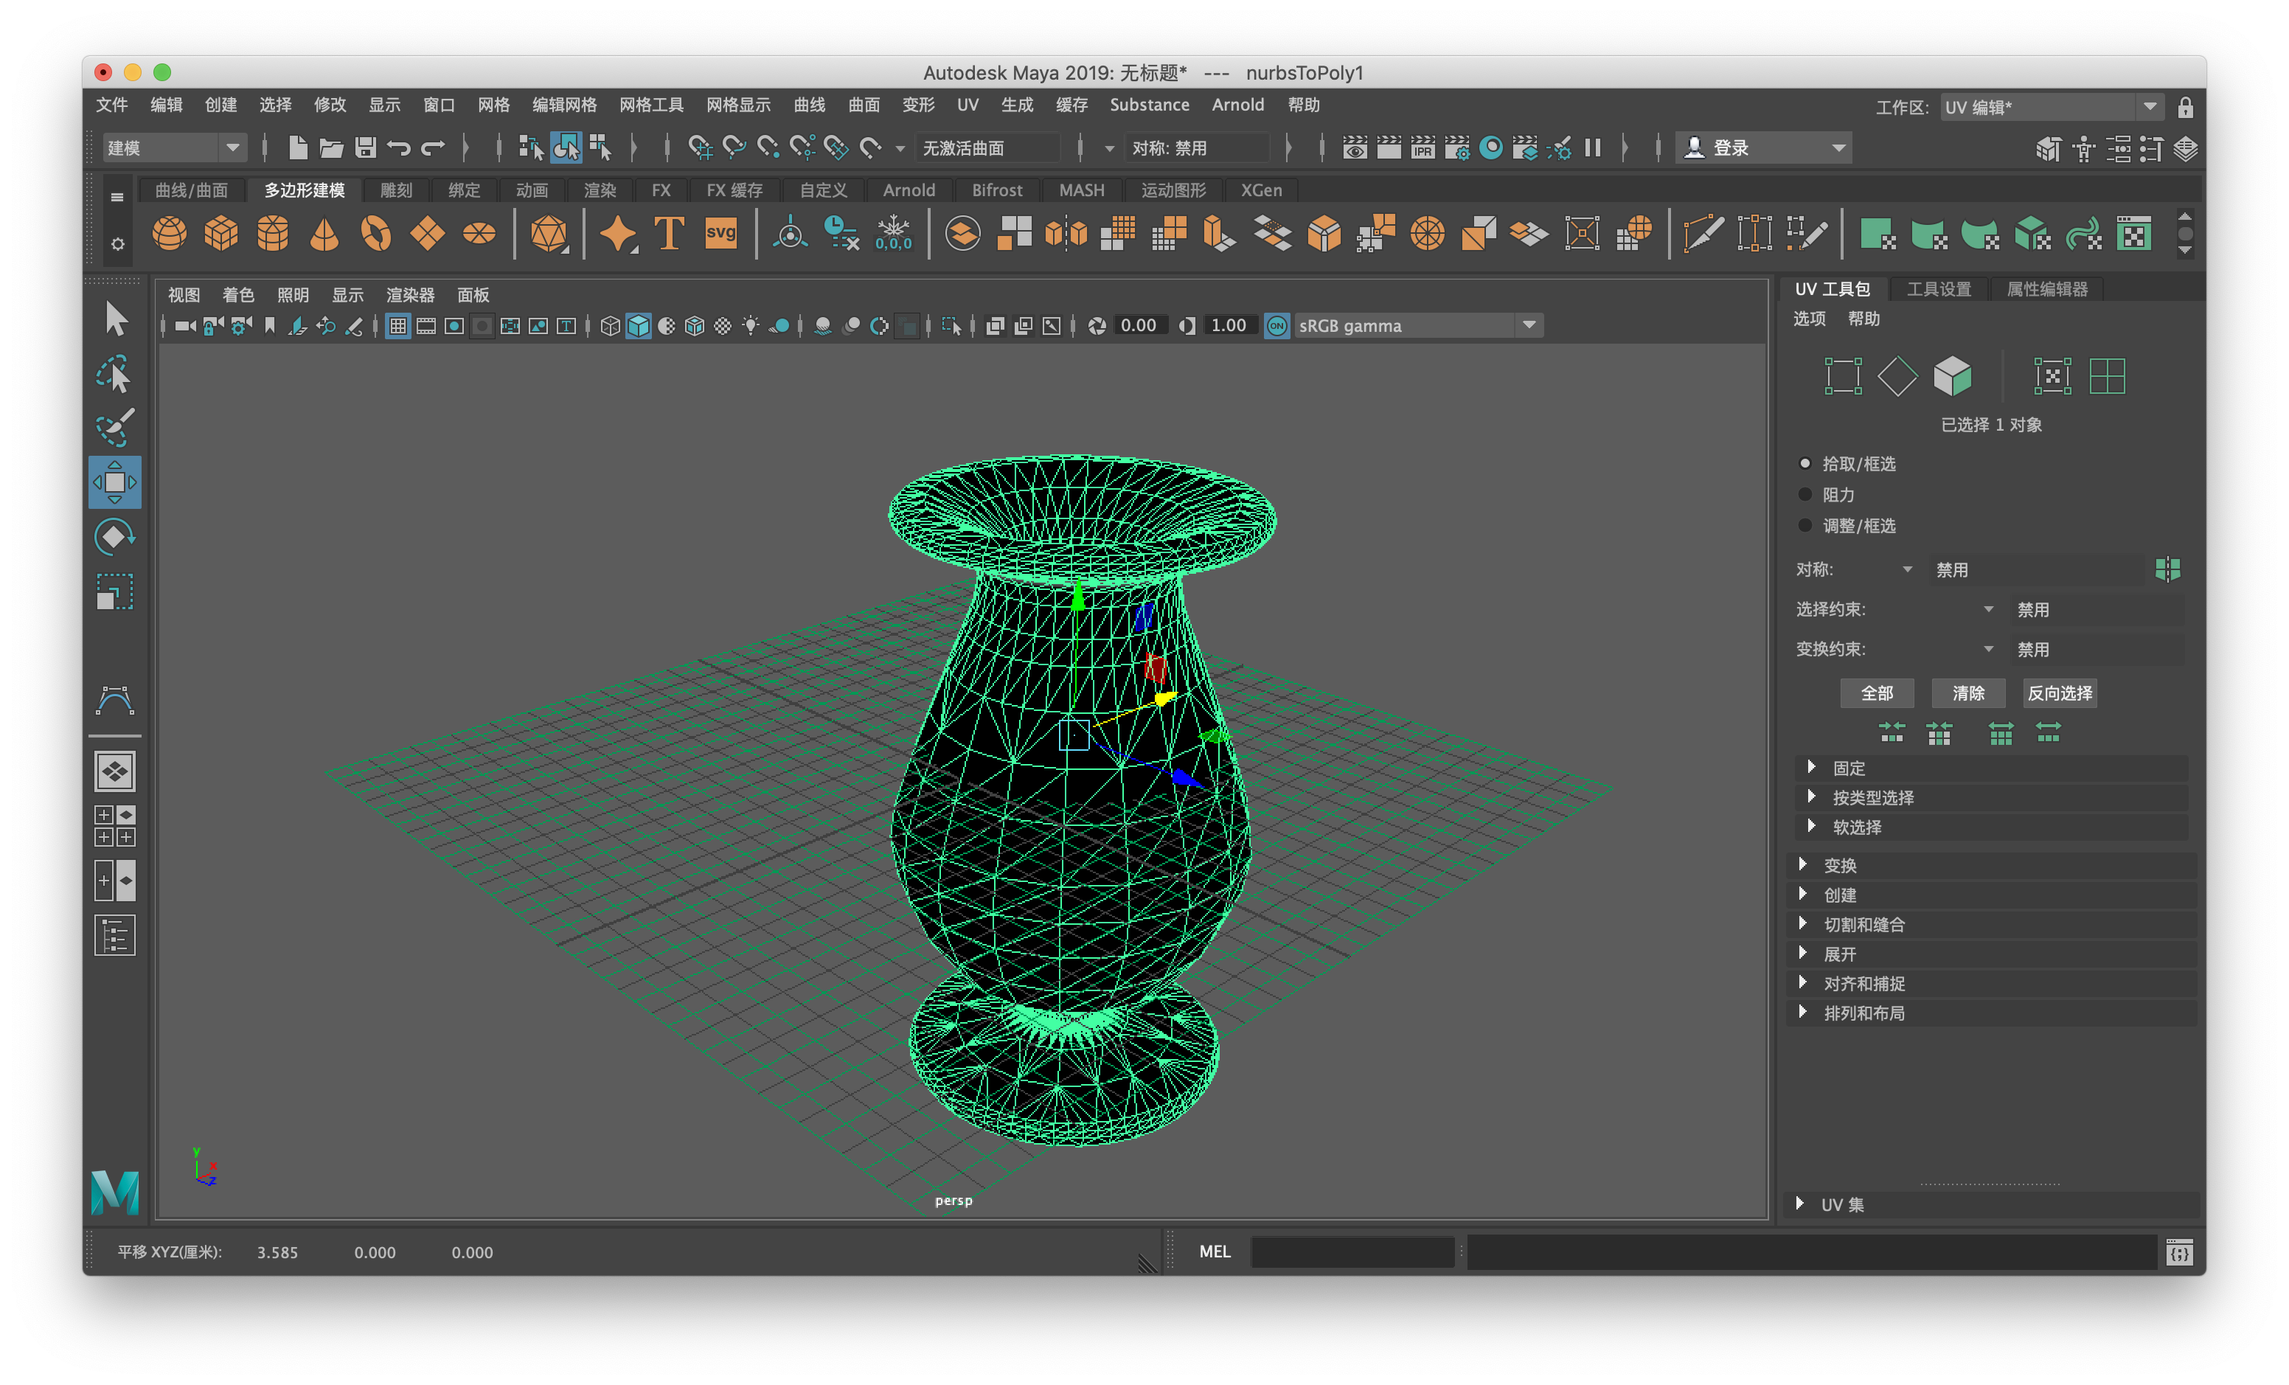The image size is (2289, 1385).
Task: Click the save scene disk icon
Action: [x=366, y=147]
